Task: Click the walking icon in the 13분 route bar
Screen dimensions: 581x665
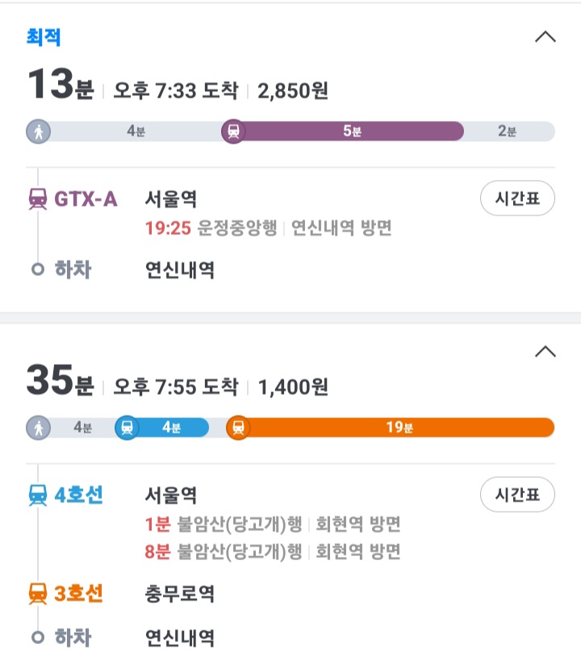Action: point(38,132)
